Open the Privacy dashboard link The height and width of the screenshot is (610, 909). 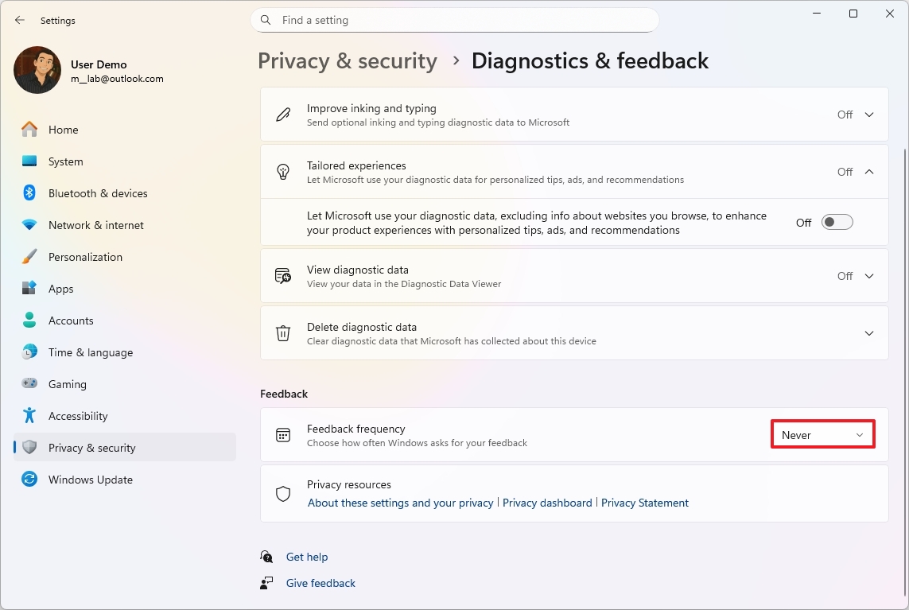coord(547,503)
